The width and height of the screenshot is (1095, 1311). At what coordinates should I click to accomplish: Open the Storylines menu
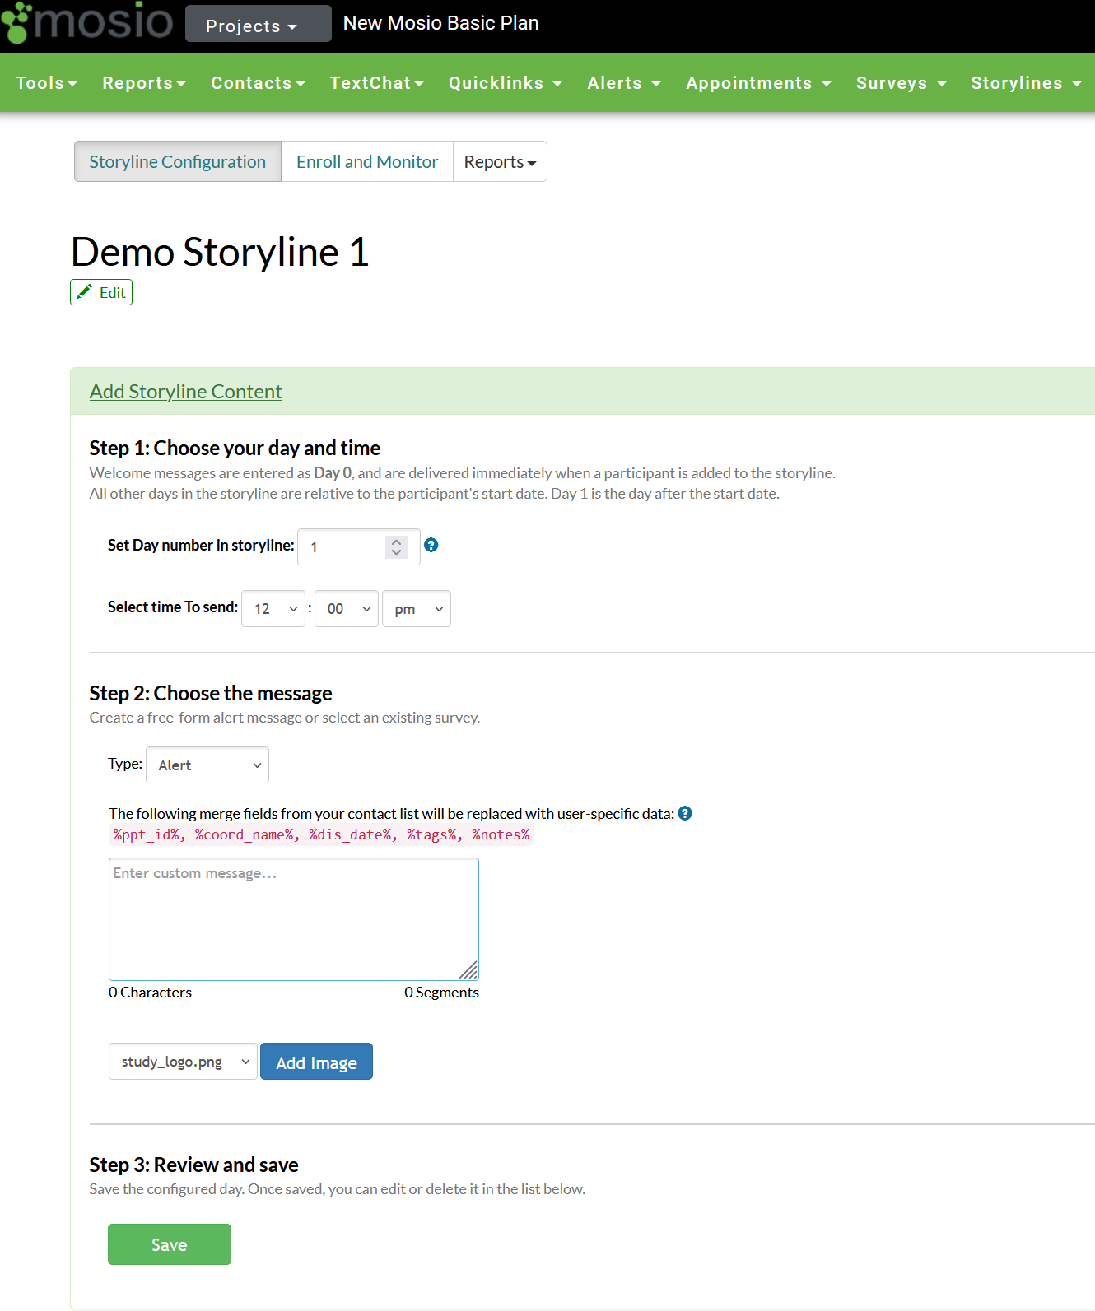coord(1026,83)
